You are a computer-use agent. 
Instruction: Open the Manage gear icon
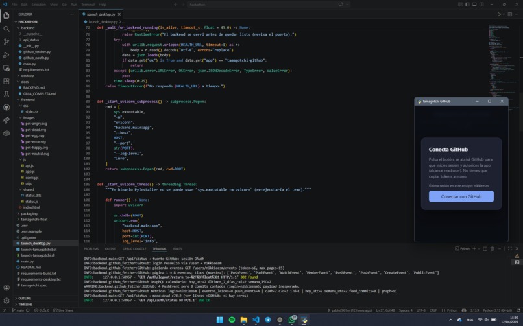coord(6,301)
